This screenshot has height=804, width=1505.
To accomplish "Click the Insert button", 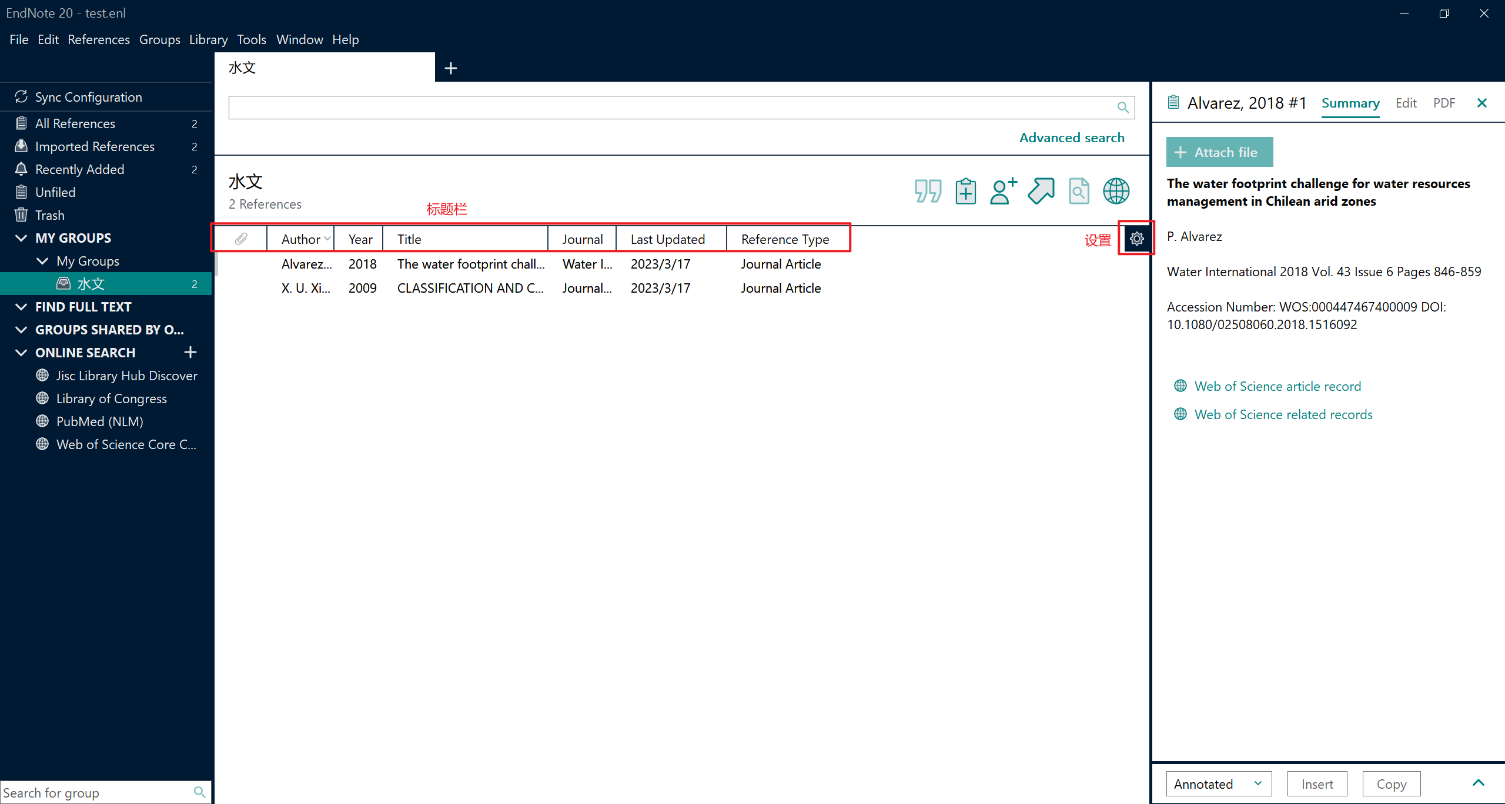I will pyautogui.click(x=1317, y=783).
